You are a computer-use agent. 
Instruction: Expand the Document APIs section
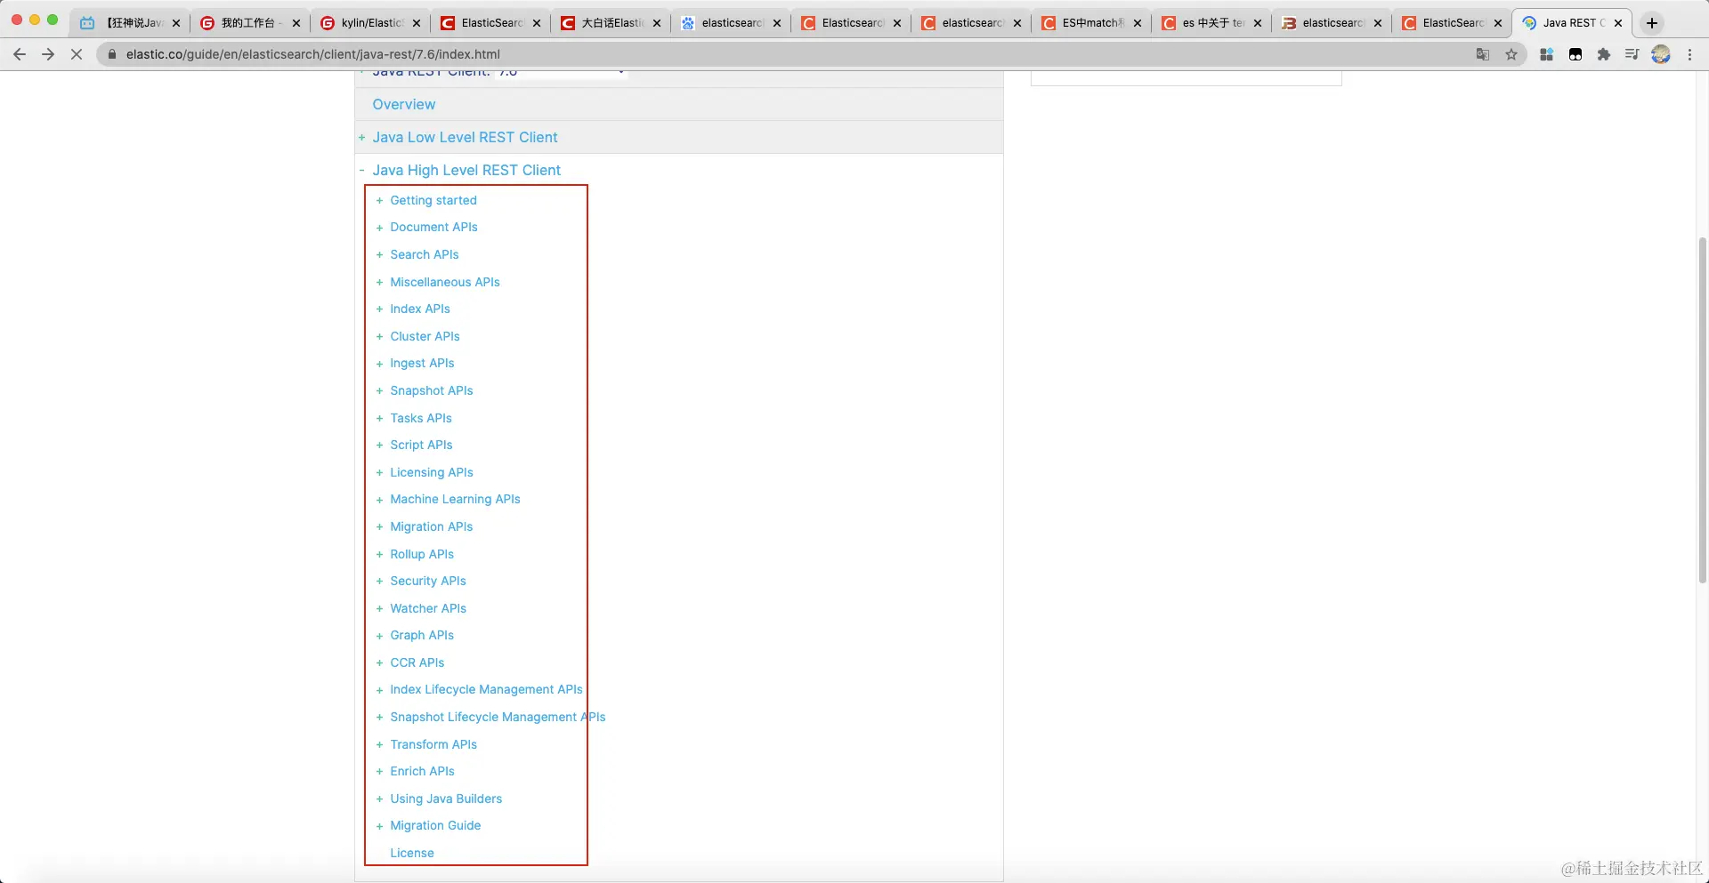point(379,228)
